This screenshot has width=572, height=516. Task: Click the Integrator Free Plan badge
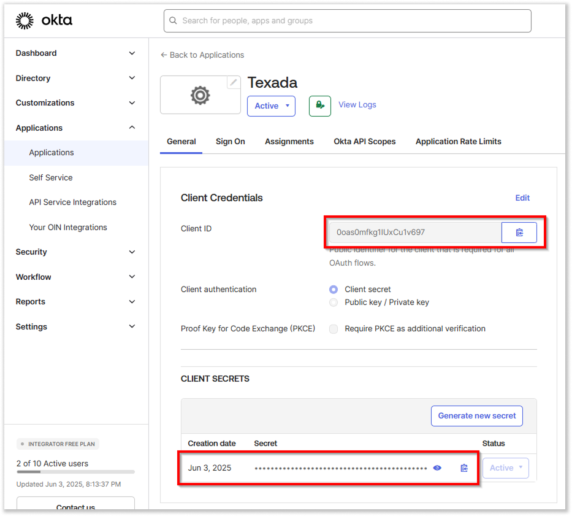click(x=58, y=444)
